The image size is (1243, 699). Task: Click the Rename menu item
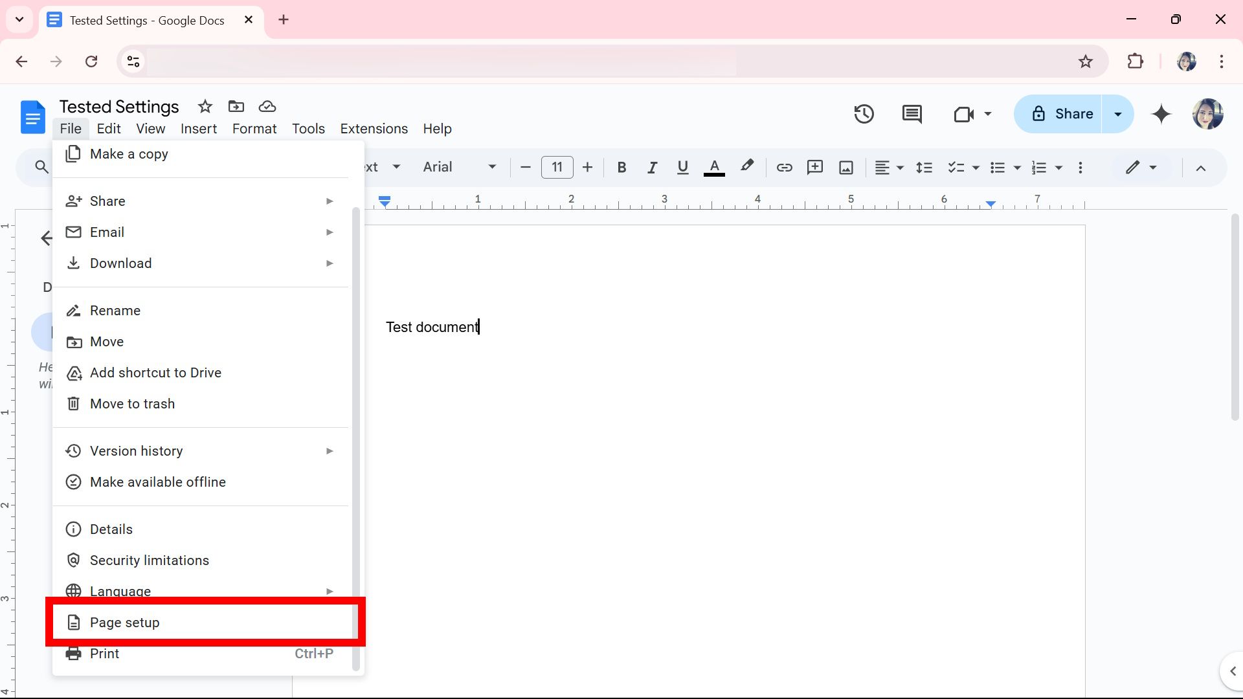(115, 310)
